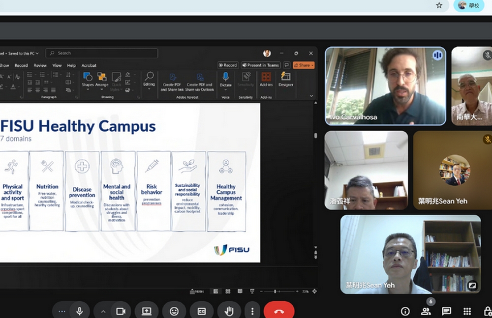Click the Shape Outline icon

[x=128, y=83]
